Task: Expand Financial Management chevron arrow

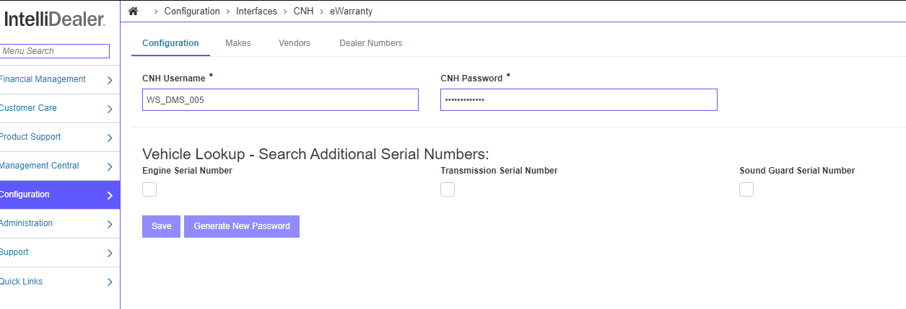Action: [110, 80]
